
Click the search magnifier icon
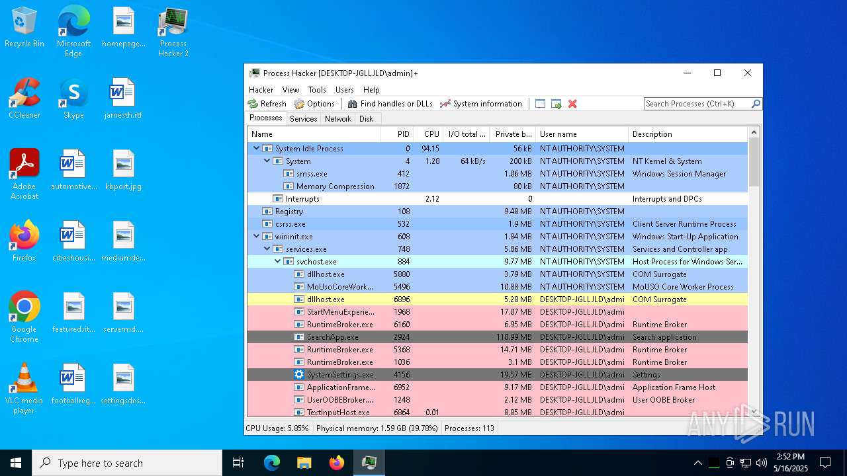click(x=756, y=104)
